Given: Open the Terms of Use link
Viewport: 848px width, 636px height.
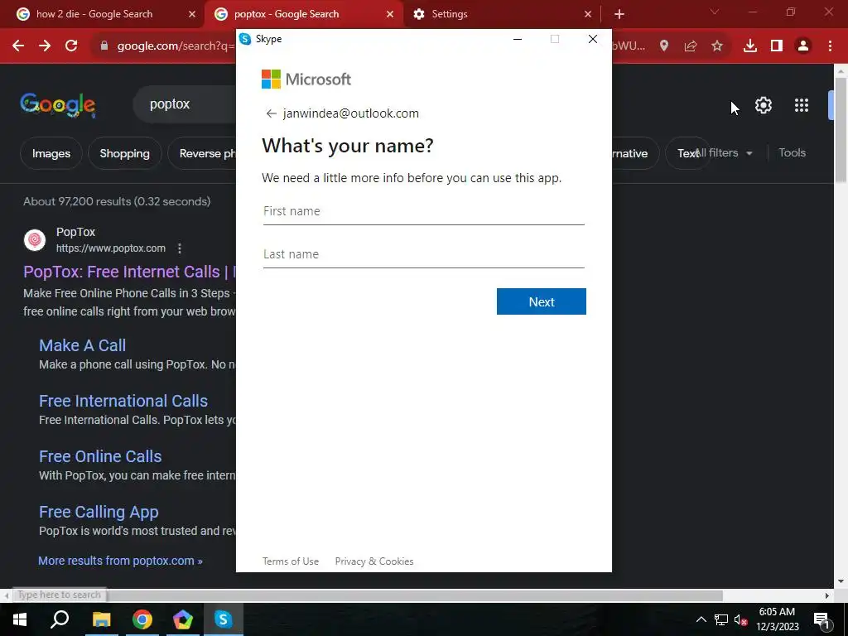Looking at the screenshot, I should pos(291,561).
